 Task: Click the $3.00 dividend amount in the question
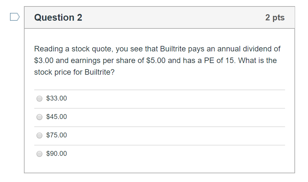44,60
